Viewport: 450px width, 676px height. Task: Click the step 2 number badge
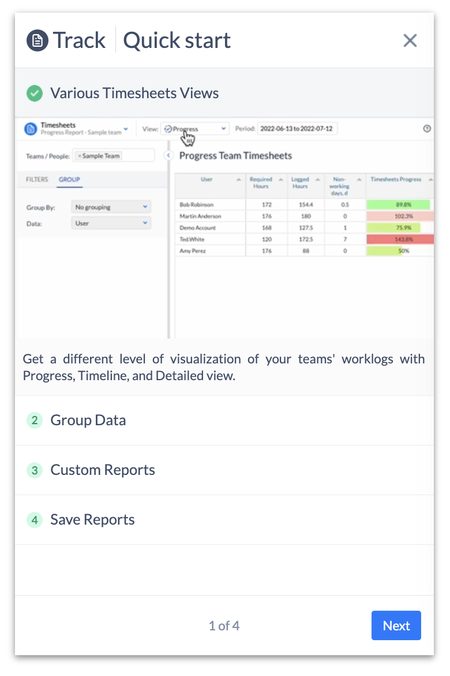point(35,420)
